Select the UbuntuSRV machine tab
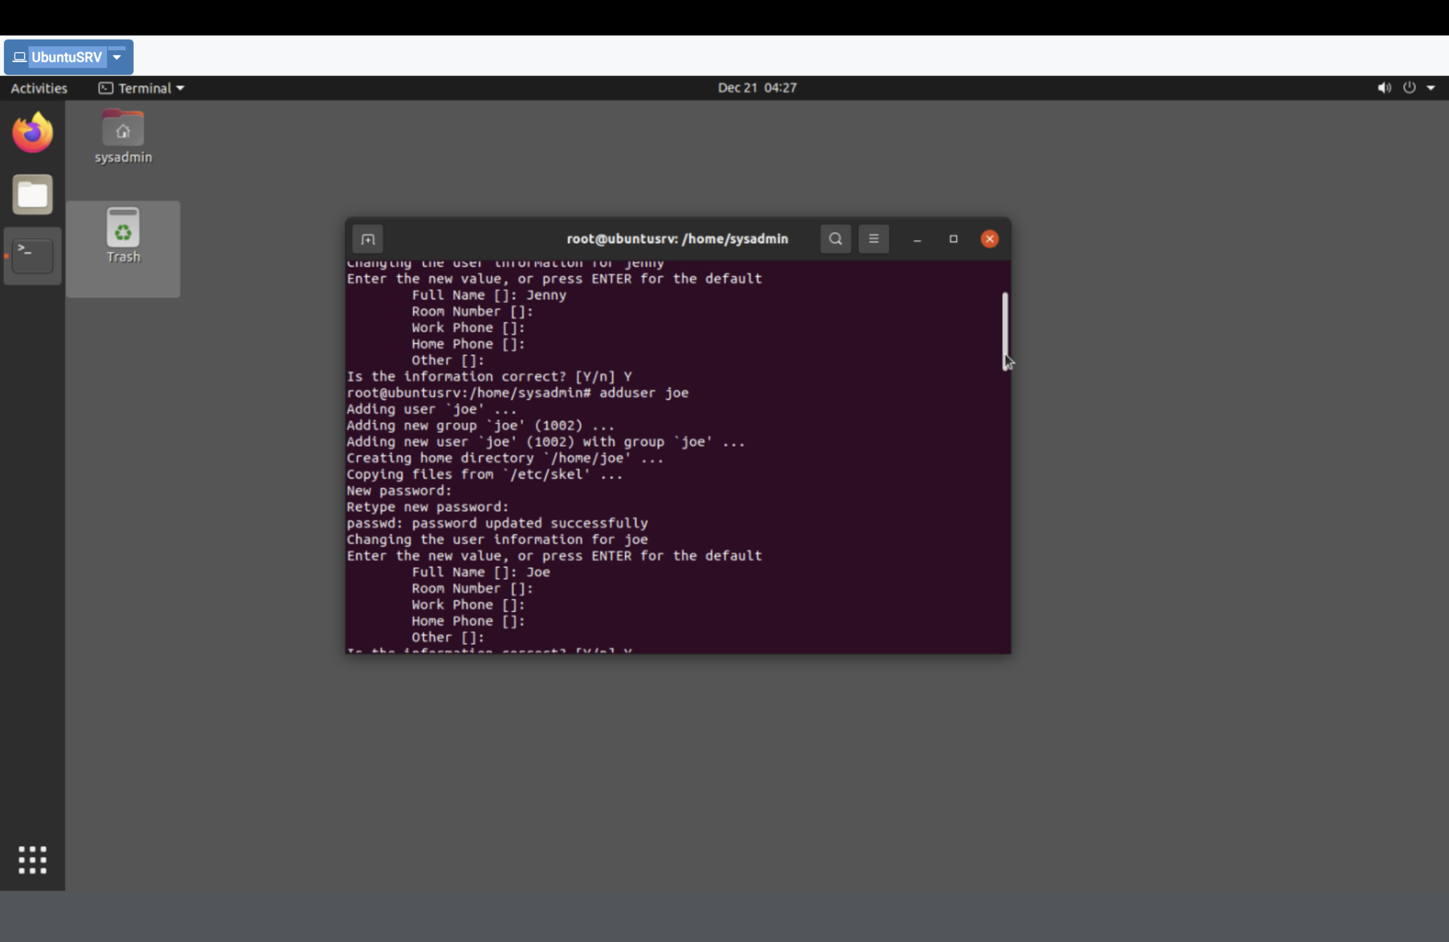The width and height of the screenshot is (1449, 942). [x=66, y=57]
